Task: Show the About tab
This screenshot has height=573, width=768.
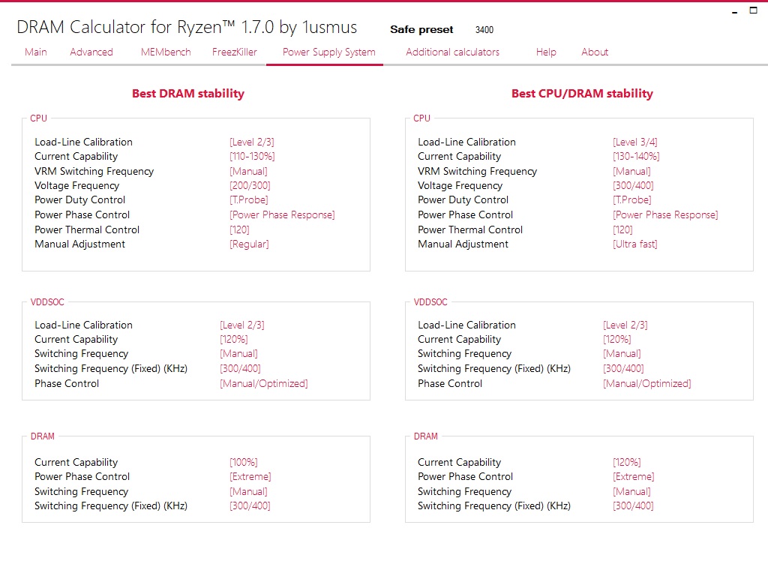Action: (x=595, y=52)
